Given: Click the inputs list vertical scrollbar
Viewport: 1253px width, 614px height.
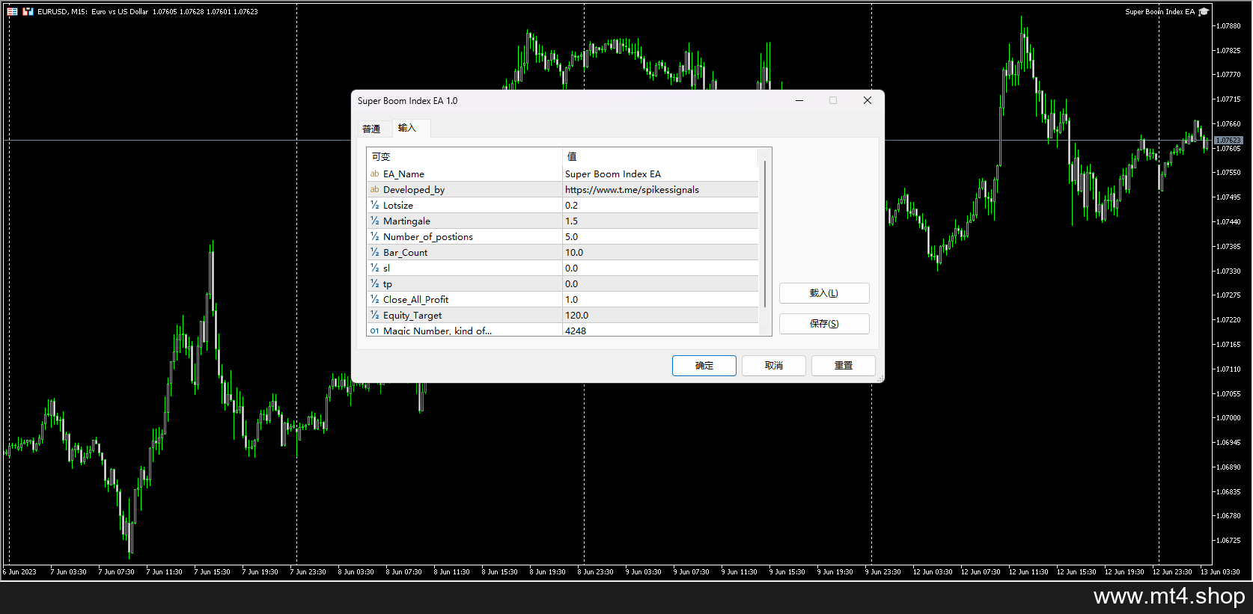Looking at the screenshot, I should click(765, 233).
